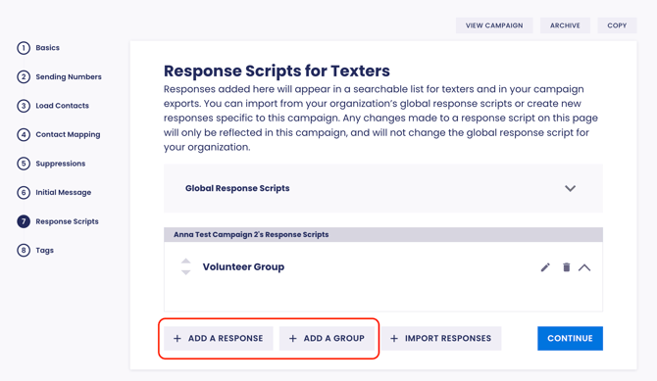Go to Suppressions step
Image resolution: width=657 pixels, height=381 pixels.
[x=61, y=164]
